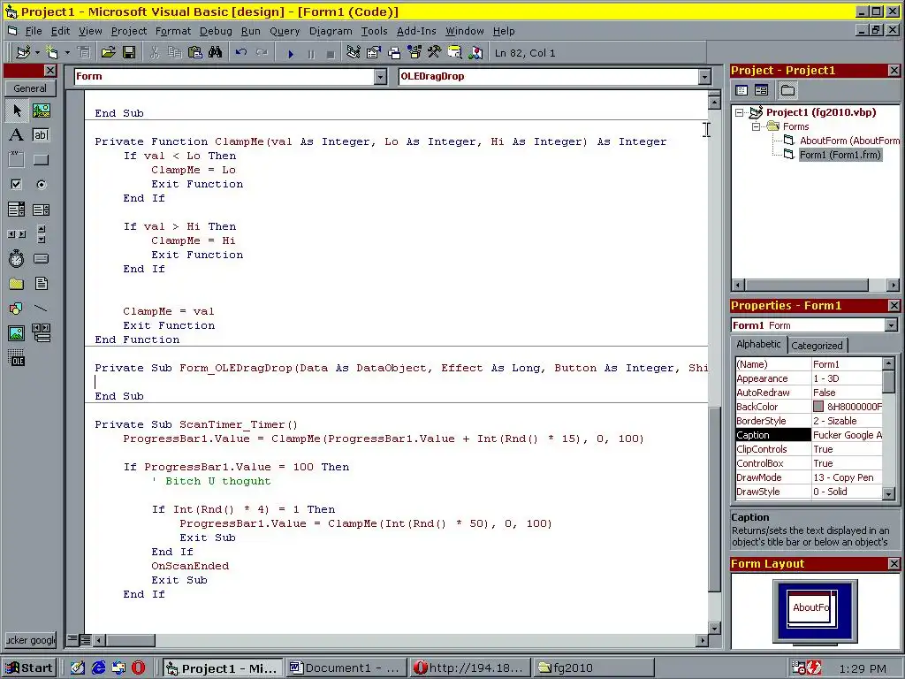Image resolution: width=905 pixels, height=679 pixels.
Task: Click the Undo toolbar arrow
Action: pos(241,53)
